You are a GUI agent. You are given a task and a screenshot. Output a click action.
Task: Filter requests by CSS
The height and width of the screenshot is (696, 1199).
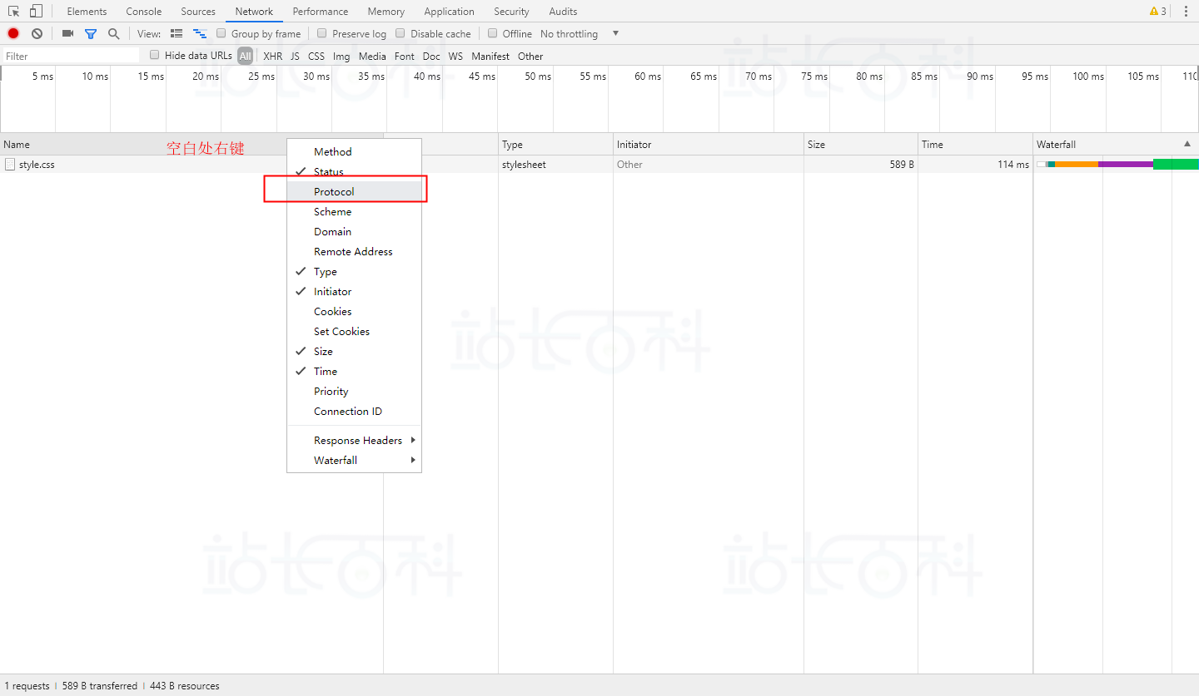tap(316, 57)
